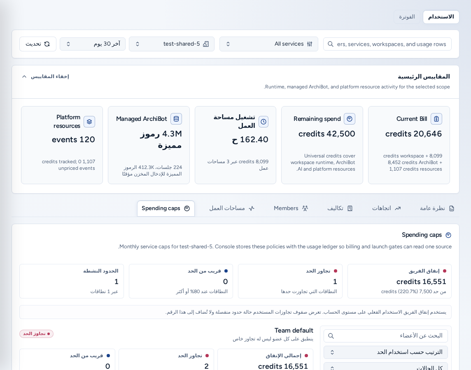Open the نظرة عامة tab
471x370 pixels.
(x=437, y=208)
